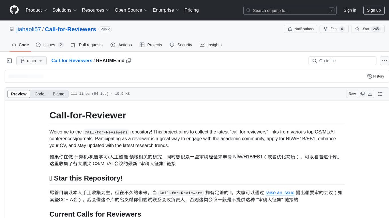Click the Issues counter badge 2
Screen dimensions: 389x218
tap(61, 45)
